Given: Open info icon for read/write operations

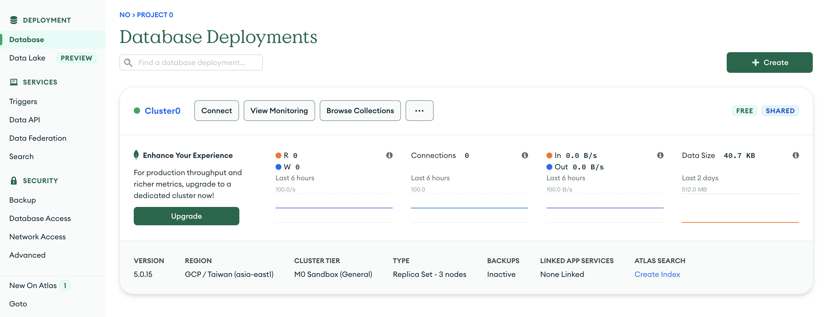Looking at the screenshot, I should (x=389, y=155).
